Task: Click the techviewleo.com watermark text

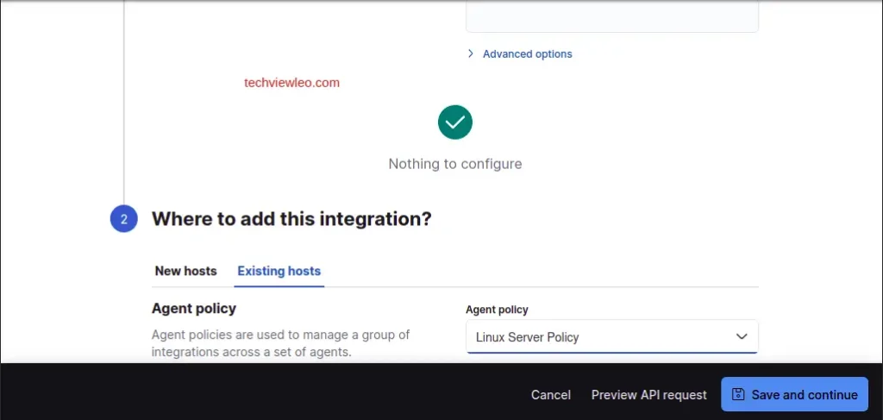Action: tap(291, 83)
